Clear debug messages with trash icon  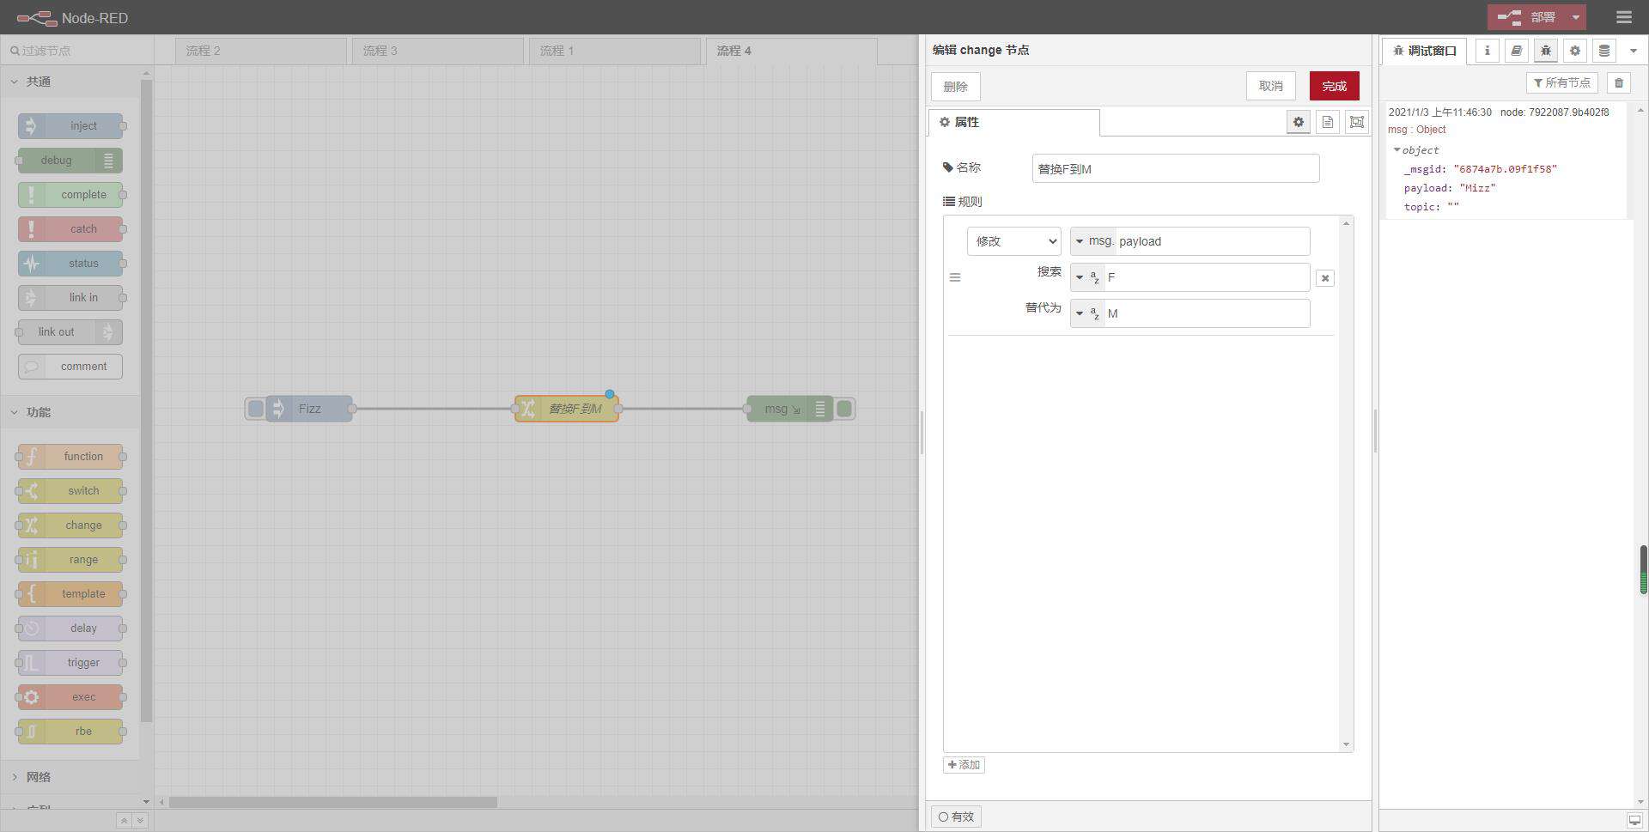1618,82
